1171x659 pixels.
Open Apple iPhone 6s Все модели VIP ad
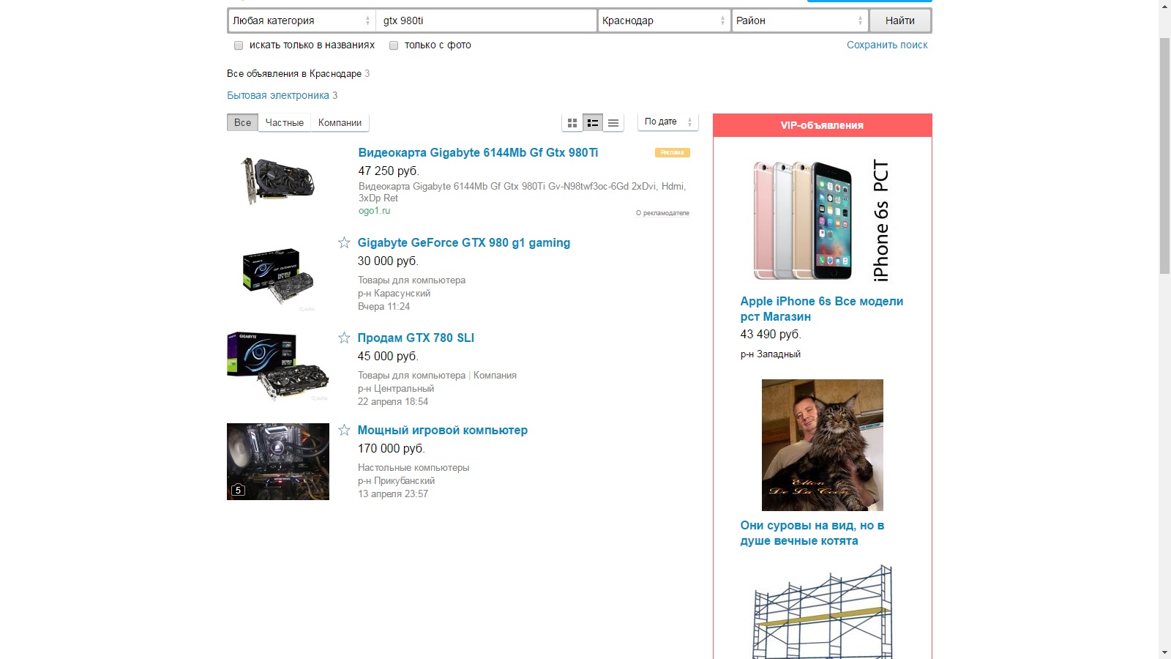coord(822,308)
